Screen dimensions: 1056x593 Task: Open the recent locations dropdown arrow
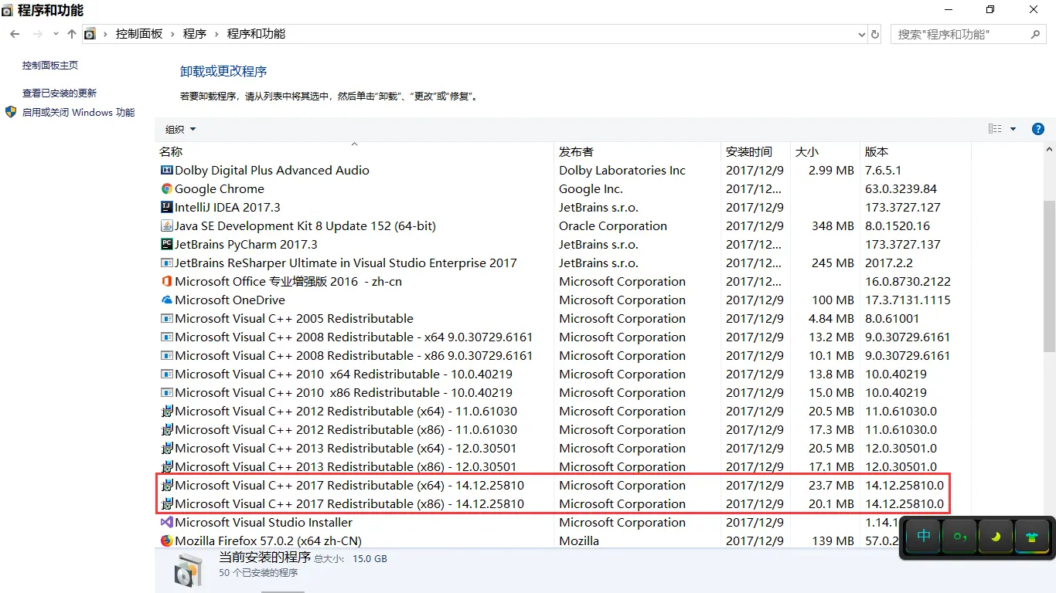56,34
